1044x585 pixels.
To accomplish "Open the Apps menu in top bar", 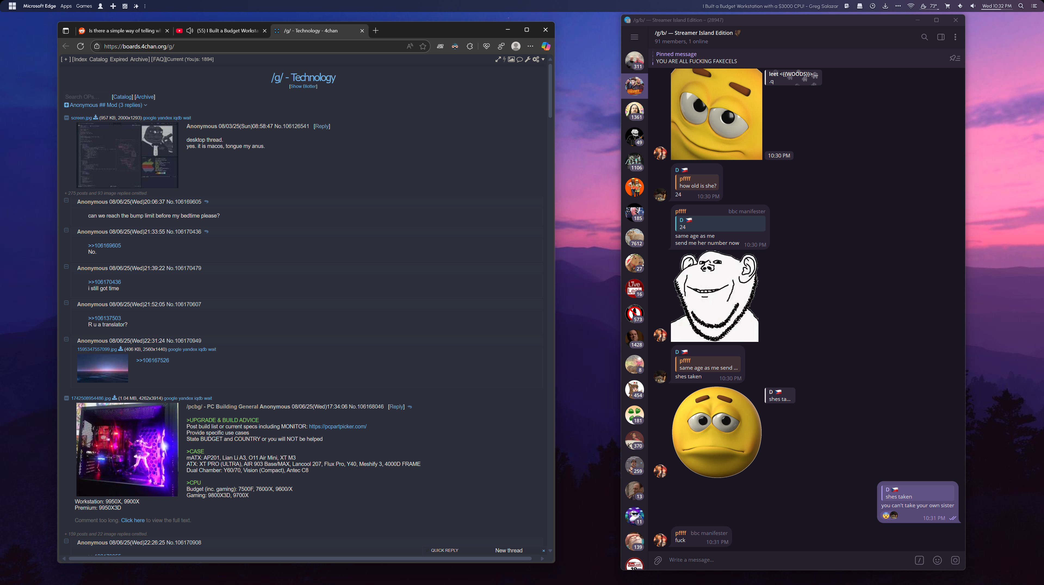I will click(x=66, y=6).
